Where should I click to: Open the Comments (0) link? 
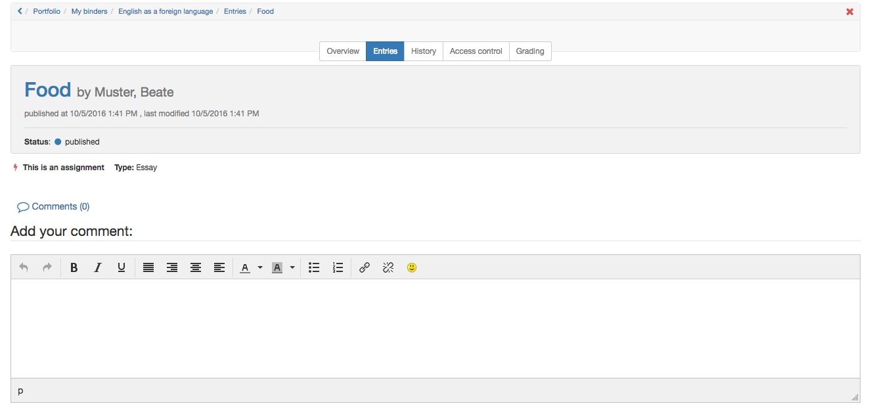click(54, 206)
